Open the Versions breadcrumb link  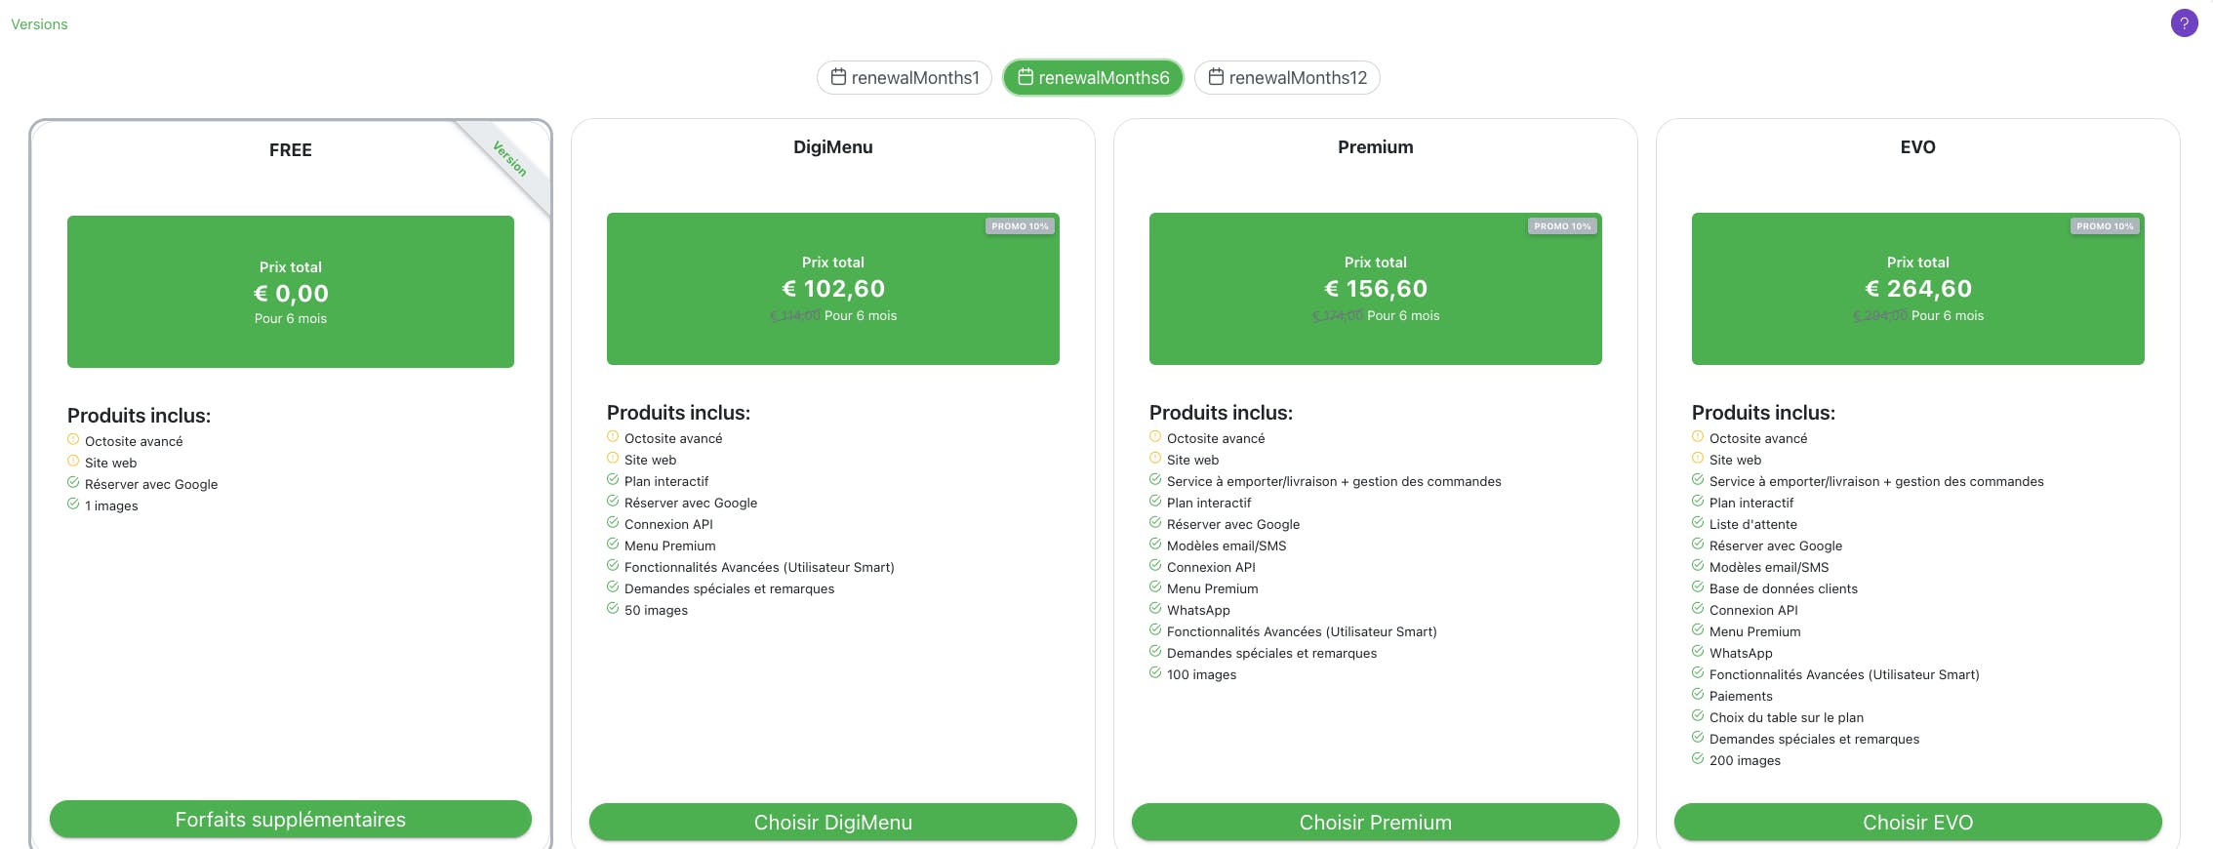[39, 24]
